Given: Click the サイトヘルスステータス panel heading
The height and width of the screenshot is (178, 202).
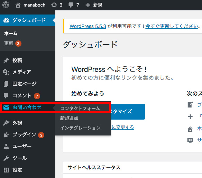Looking at the screenshot, I should (94, 167).
